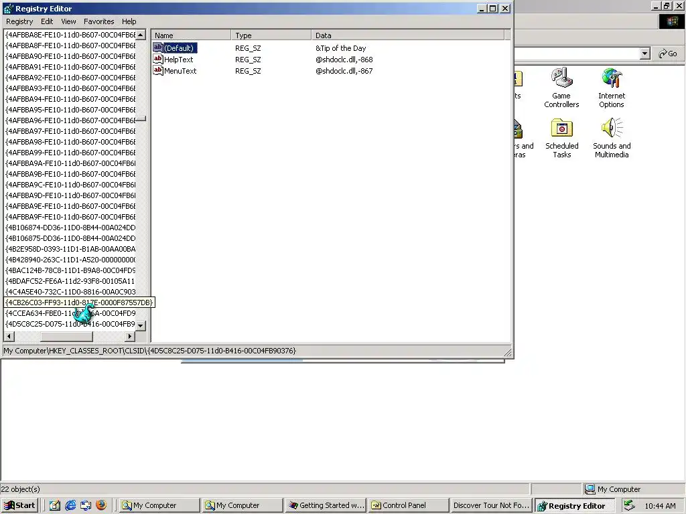Click the Type column header
The width and height of the screenshot is (686, 514).
pyautogui.click(x=271, y=35)
